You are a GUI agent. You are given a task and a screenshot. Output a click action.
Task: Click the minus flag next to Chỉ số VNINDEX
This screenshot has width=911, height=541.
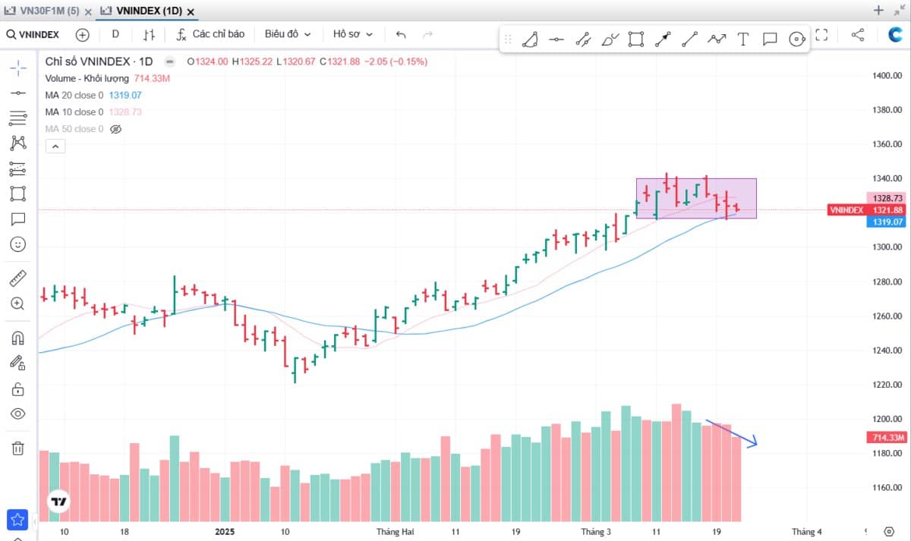[x=169, y=61]
